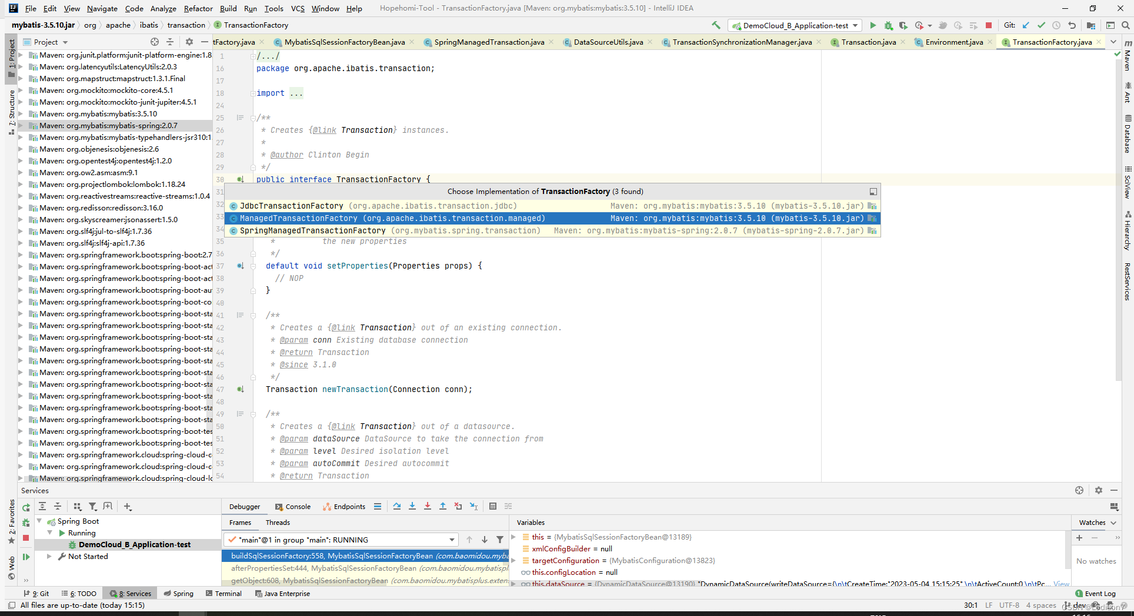
Task: Open Endpoints tab in Services
Action: (x=344, y=507)
